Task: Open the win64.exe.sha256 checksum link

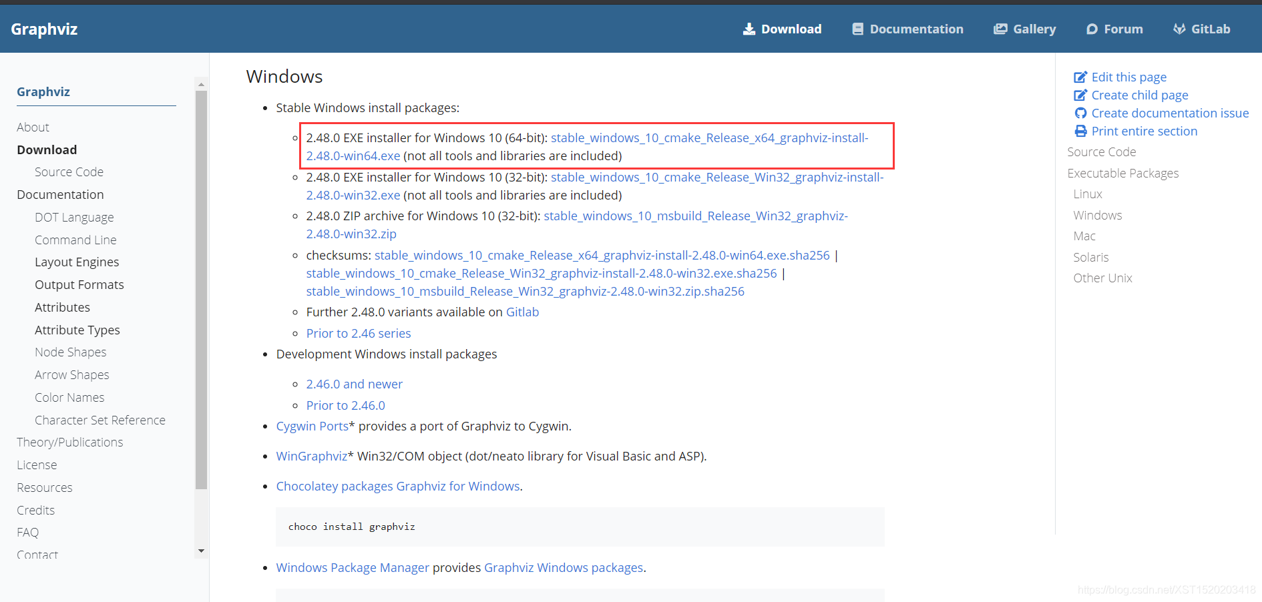Action: tap(602, 255)
